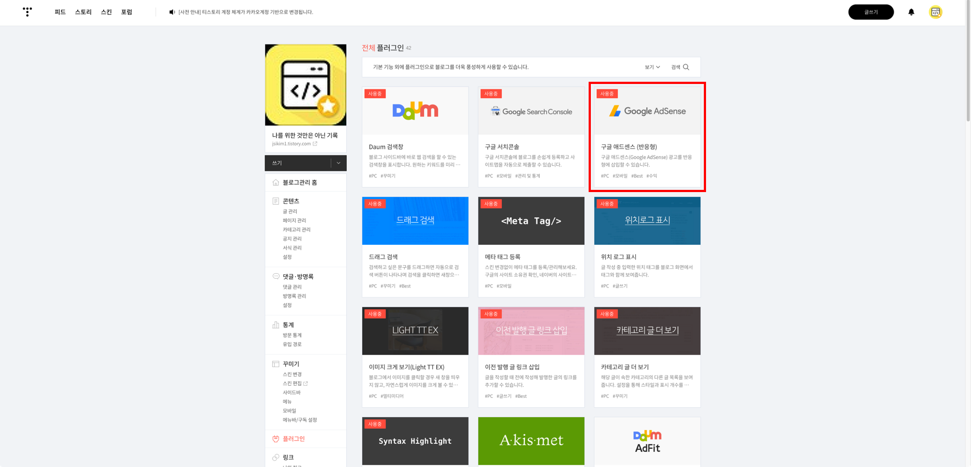The image size is (971, 467).
Task: Click the 링크 chain icon
Action: click(276, 457)
